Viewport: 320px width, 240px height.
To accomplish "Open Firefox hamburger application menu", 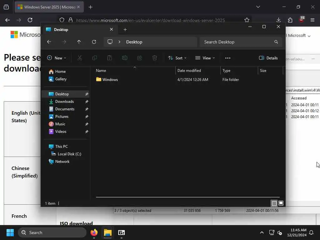I will [x=312, y=20].
